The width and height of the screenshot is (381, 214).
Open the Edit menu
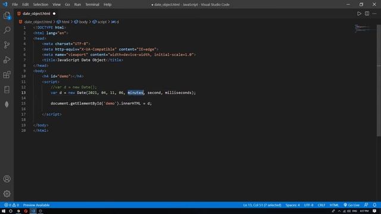[25, 4]
